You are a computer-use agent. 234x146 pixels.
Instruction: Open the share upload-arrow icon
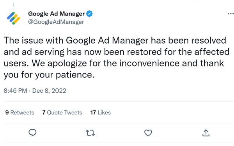pyautogui.click(x=206, y=133)
